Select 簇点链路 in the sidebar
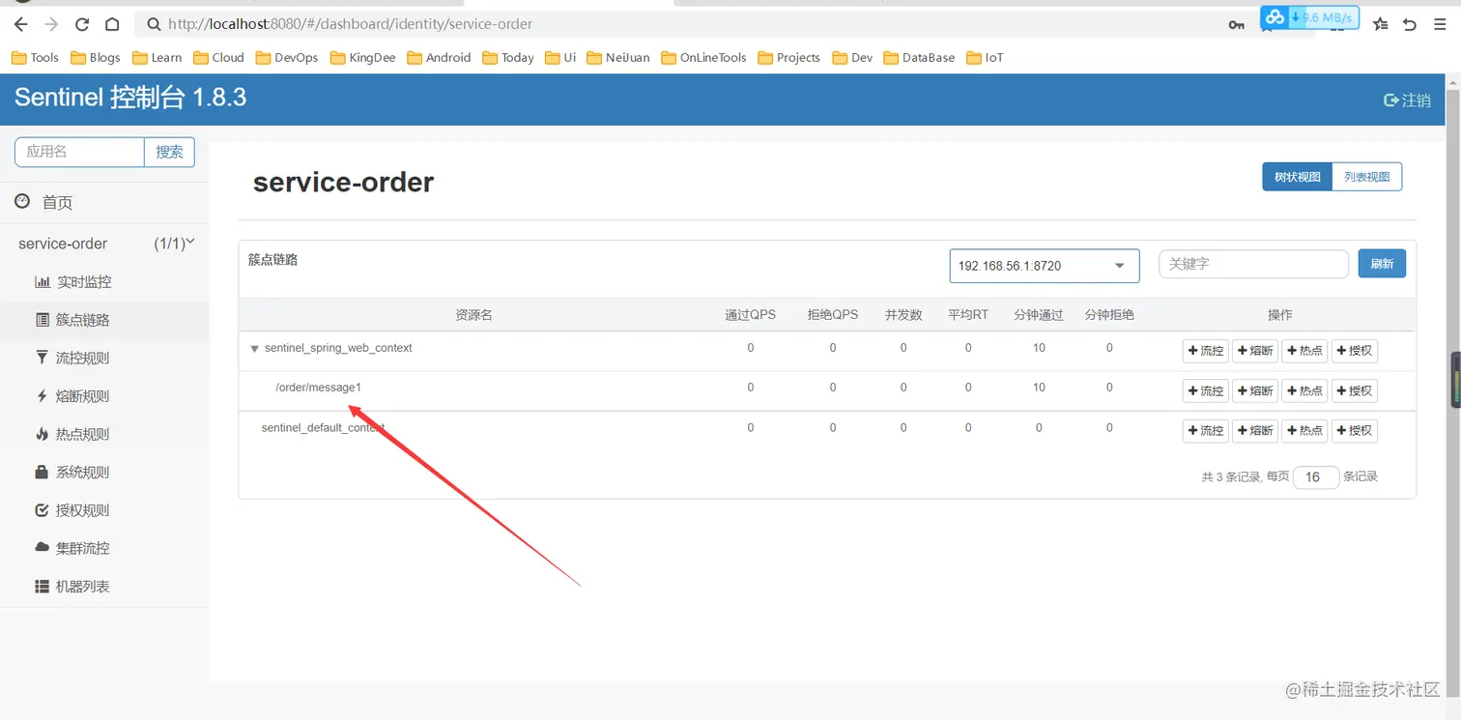The height and width of the screenshot is (720, 1461). pos(104,320)
